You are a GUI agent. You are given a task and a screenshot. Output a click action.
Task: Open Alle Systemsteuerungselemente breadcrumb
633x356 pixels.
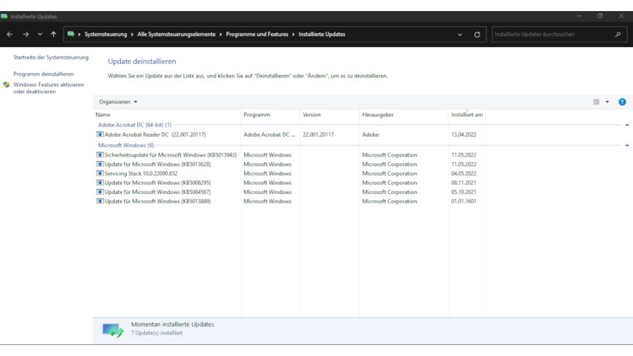[177, 34]
